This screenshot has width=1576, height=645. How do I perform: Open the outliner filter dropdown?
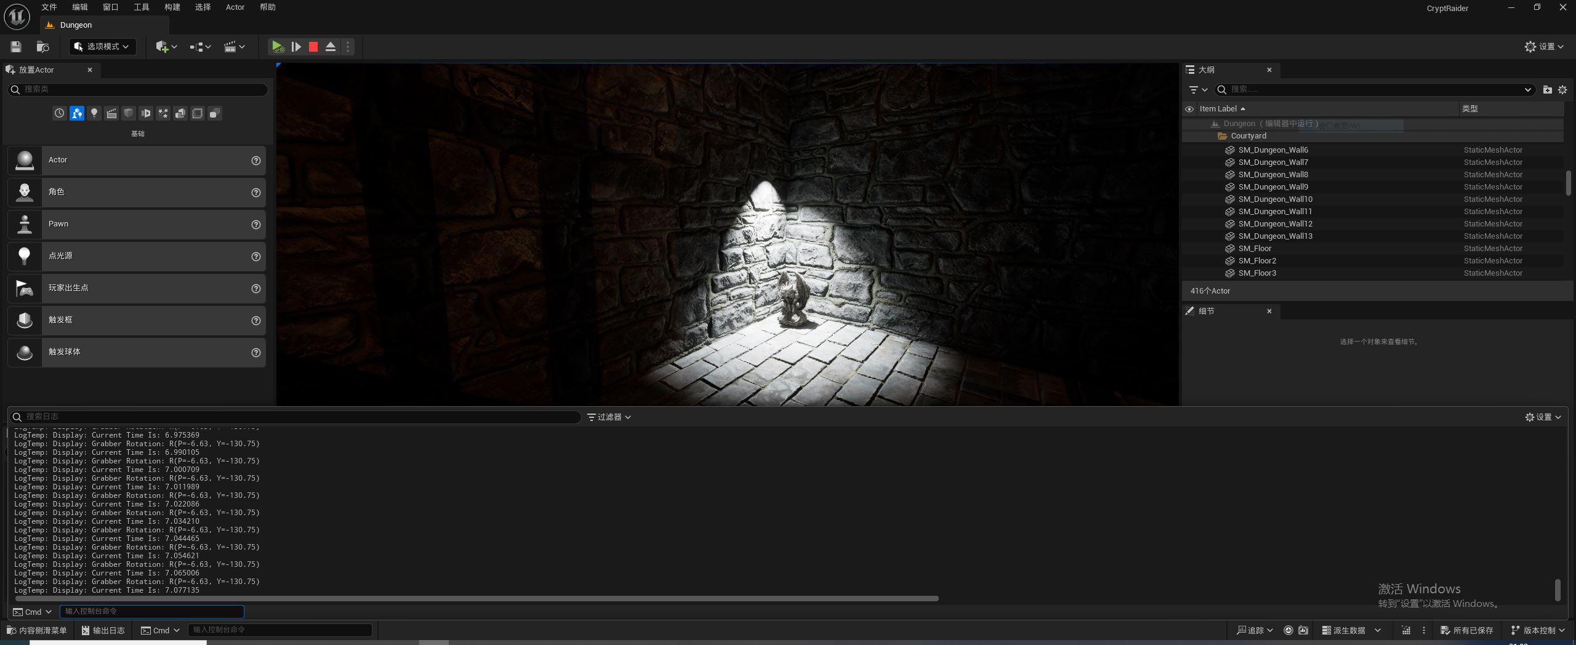pos(1198,90)
